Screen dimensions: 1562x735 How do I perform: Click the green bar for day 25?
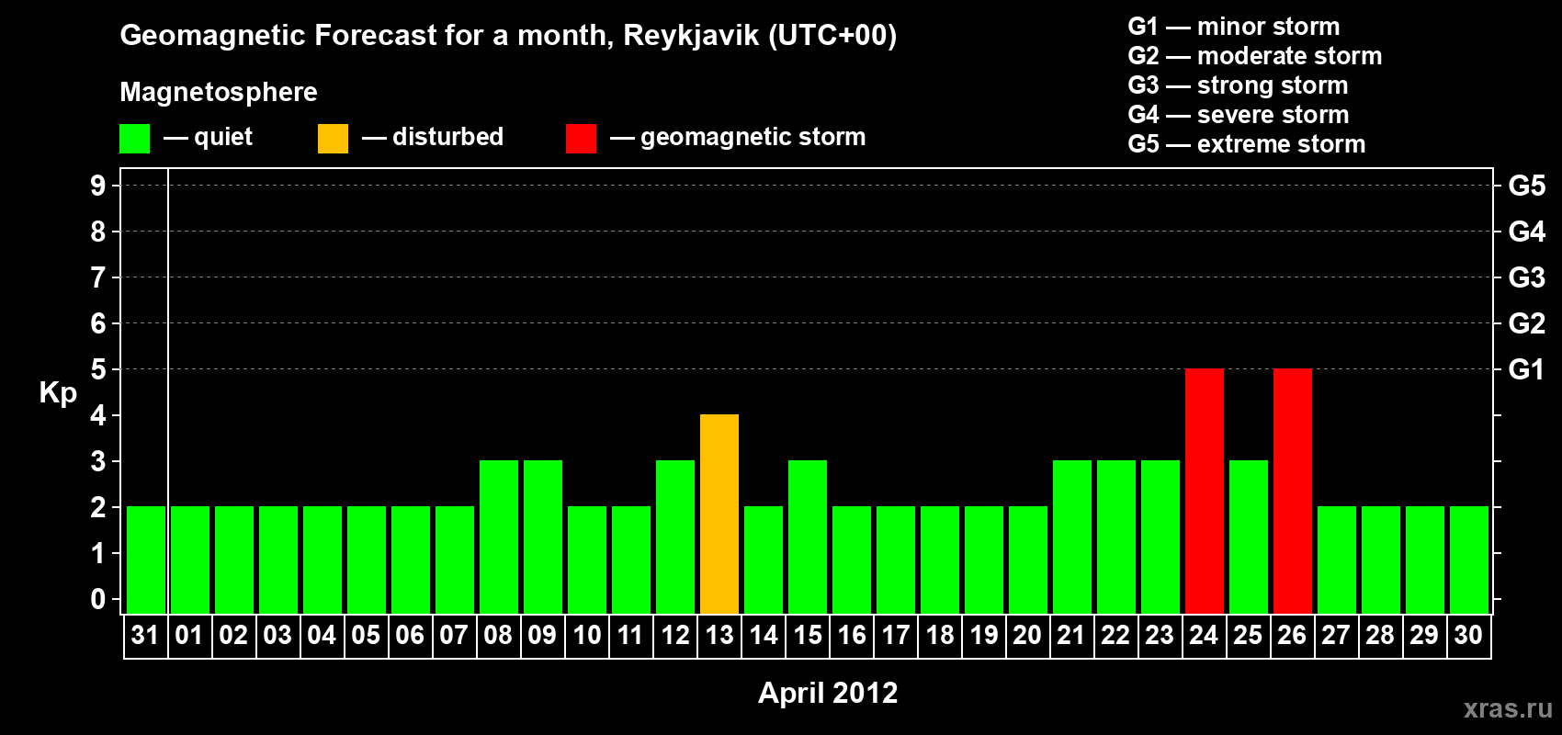[x=1249, y=537]
